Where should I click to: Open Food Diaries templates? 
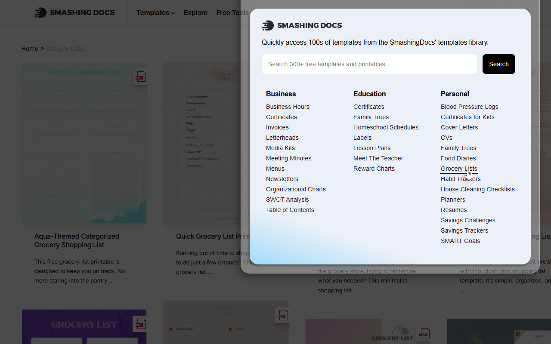458,158
